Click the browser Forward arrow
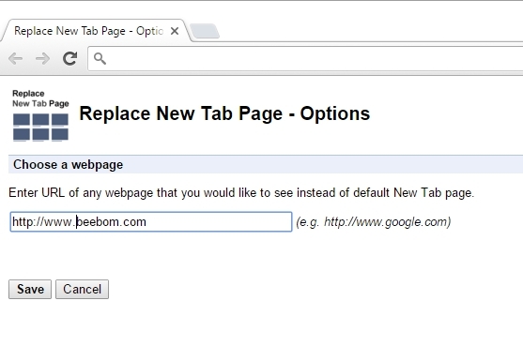523x346 pixels. [x=42, y=59]
